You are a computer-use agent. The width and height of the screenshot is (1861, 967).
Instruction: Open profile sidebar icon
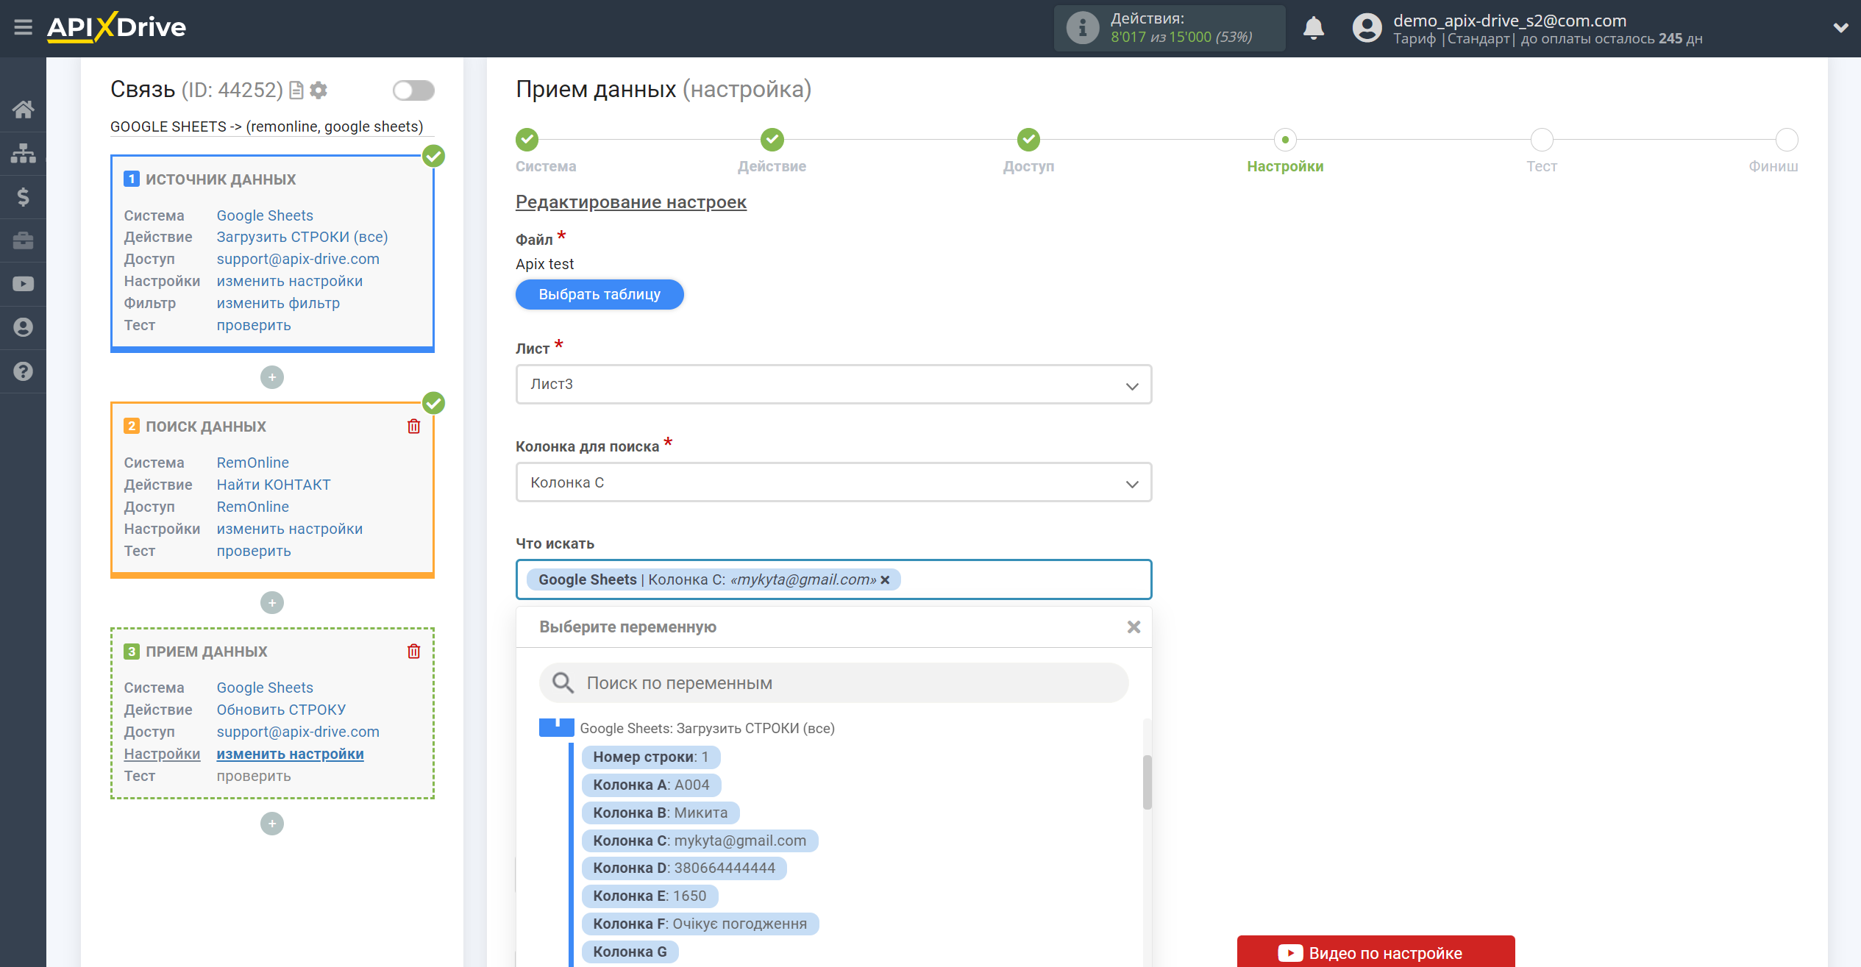[x=23, y=327]
